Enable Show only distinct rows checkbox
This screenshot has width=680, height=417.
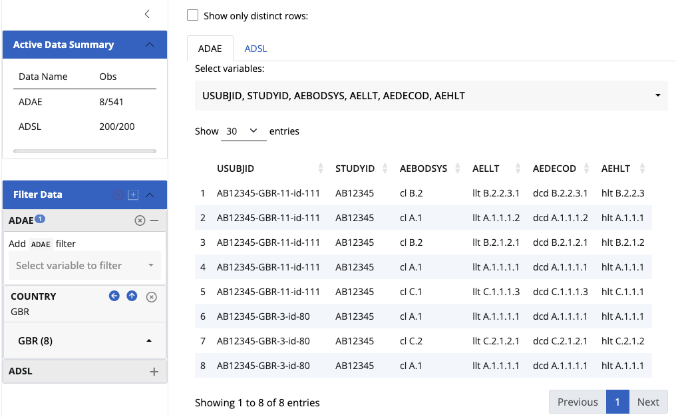[x=193, y=15]
